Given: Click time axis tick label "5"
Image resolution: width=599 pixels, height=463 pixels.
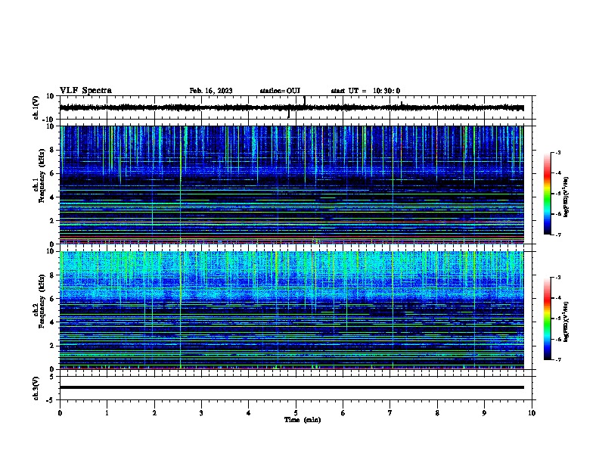Looking at the screenshot, I should tap(296, 413).
